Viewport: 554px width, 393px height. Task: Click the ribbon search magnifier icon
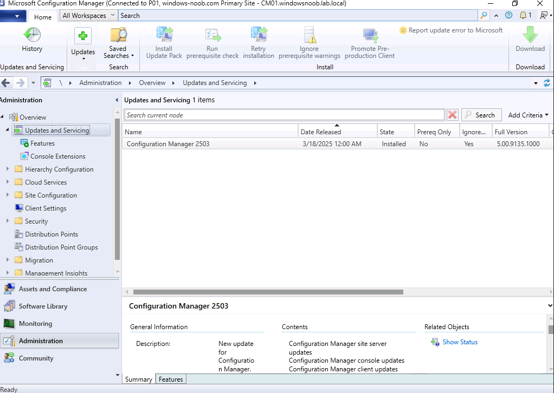click(x=484, y=15)
